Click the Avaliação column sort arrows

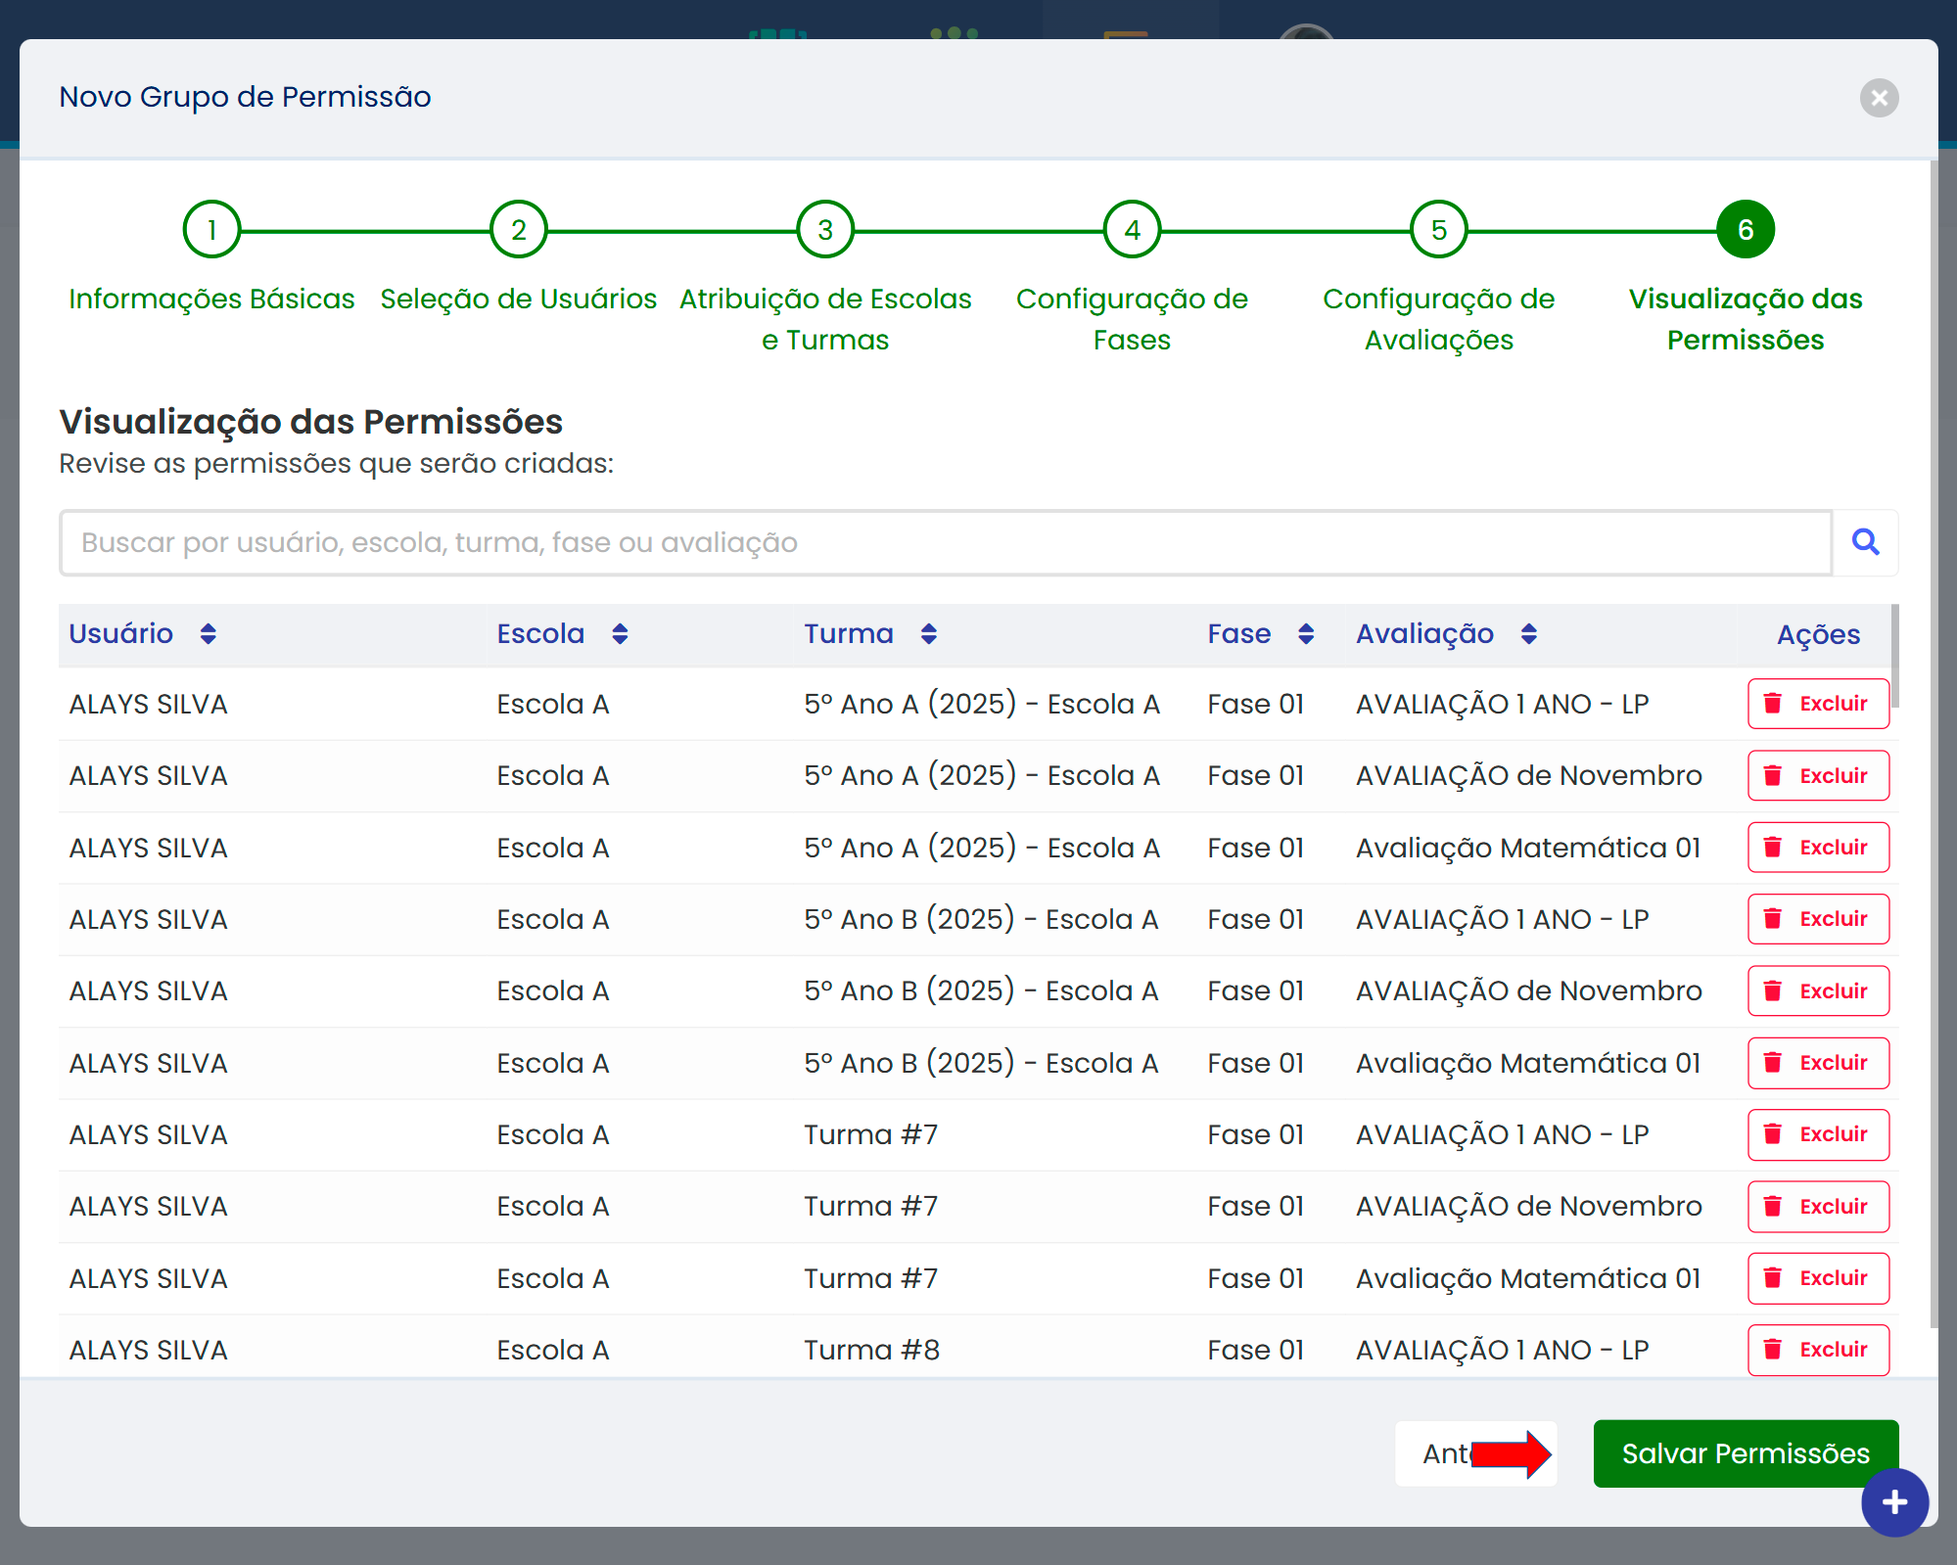coord(1529,634)
